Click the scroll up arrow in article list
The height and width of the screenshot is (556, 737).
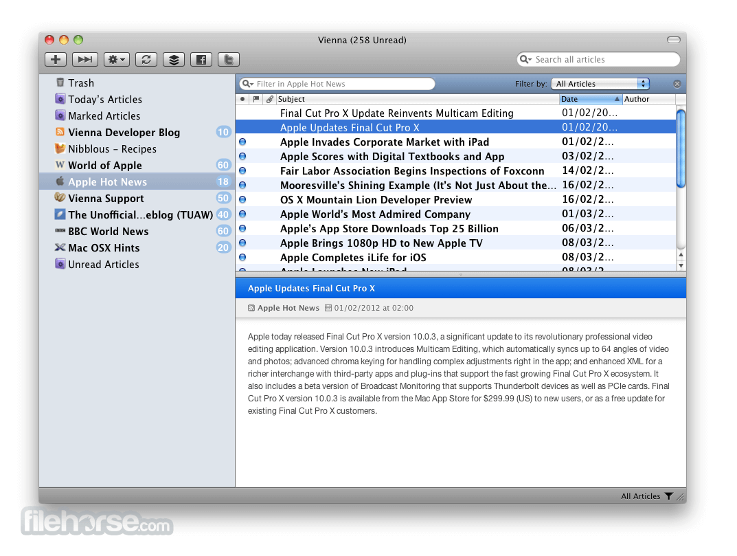tap(681, 254)
